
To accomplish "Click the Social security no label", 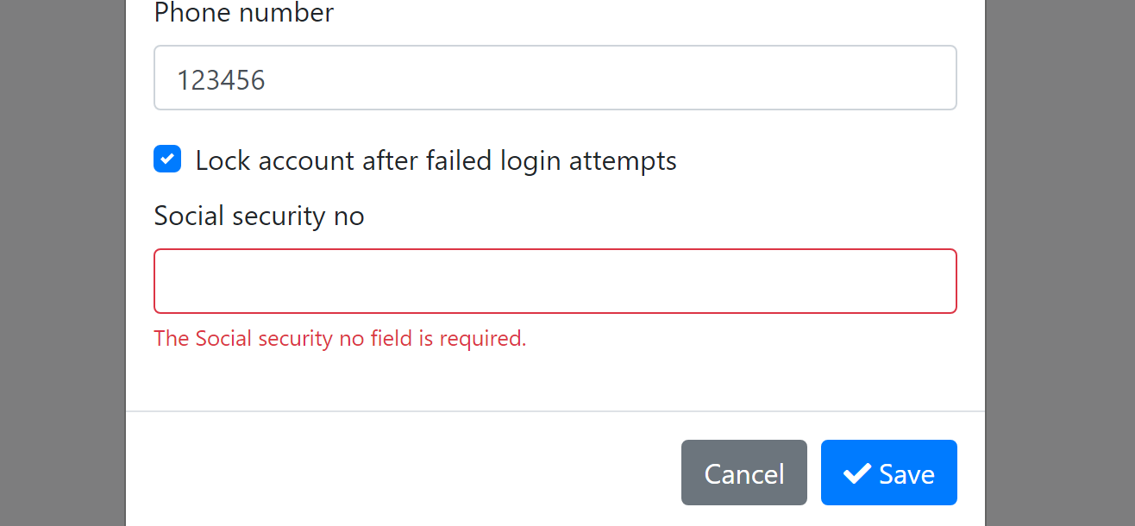I will point(259,216).
